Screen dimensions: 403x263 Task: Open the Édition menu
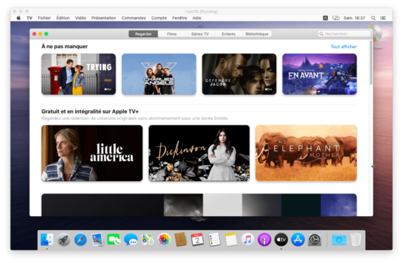point(63,18)
